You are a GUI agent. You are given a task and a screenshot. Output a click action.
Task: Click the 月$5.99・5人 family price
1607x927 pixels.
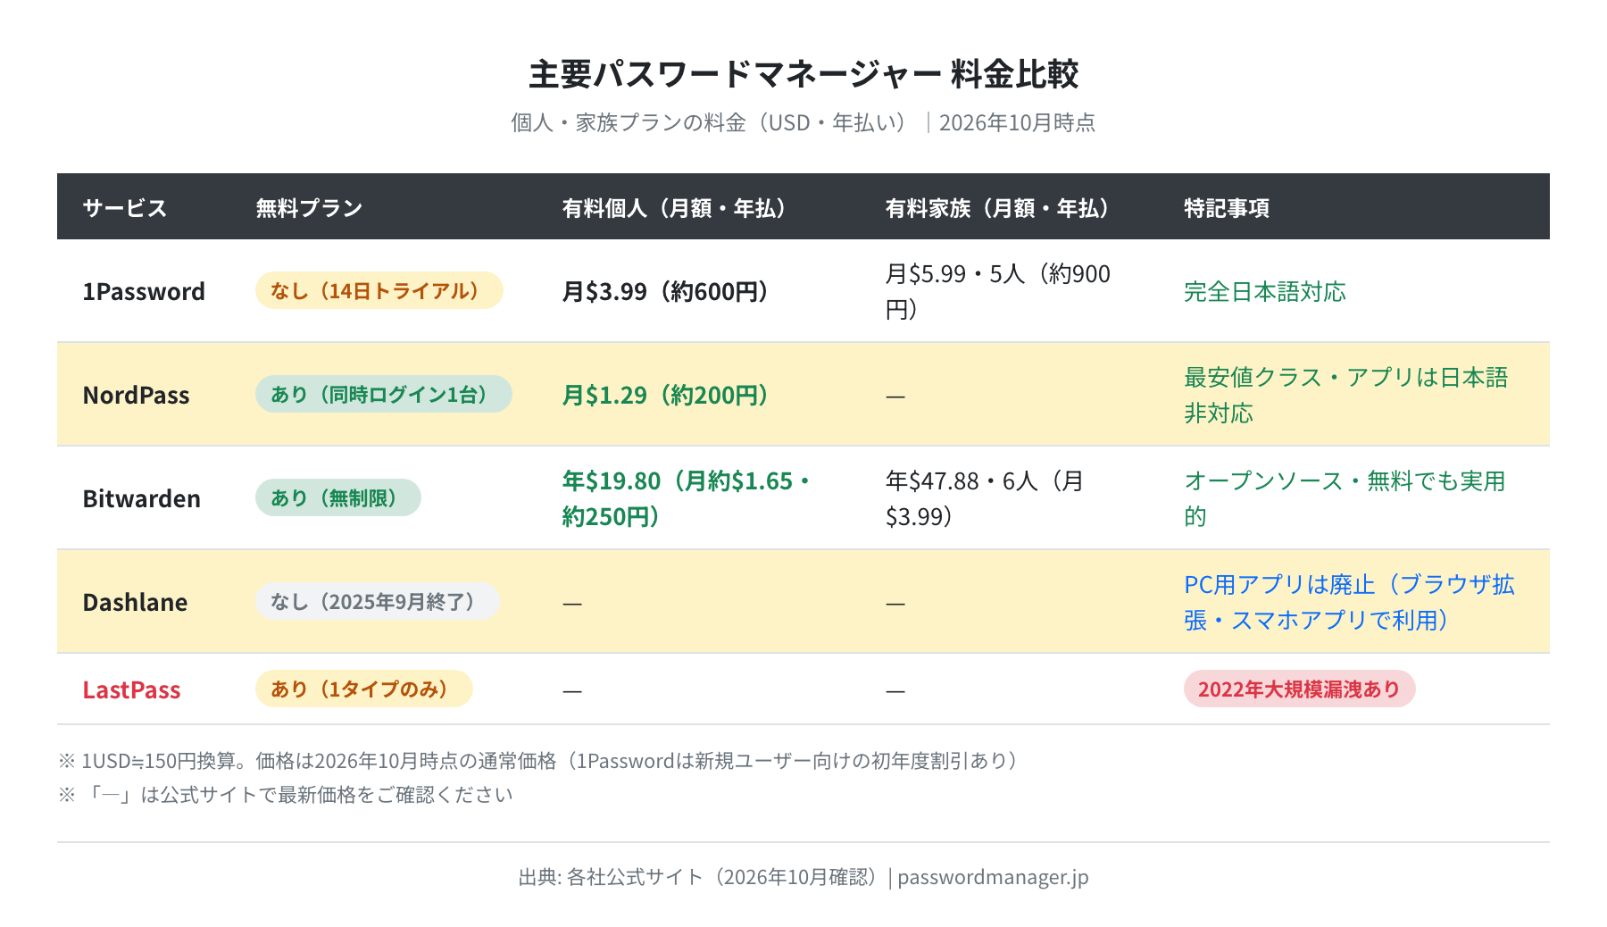tap(998, 291)
